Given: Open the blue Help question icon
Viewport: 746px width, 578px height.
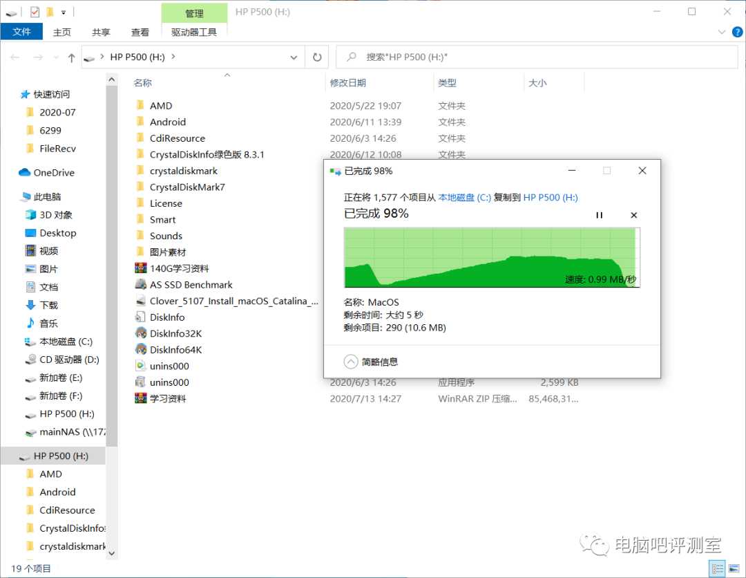Looking at the screenshot, I should [737, 32].
